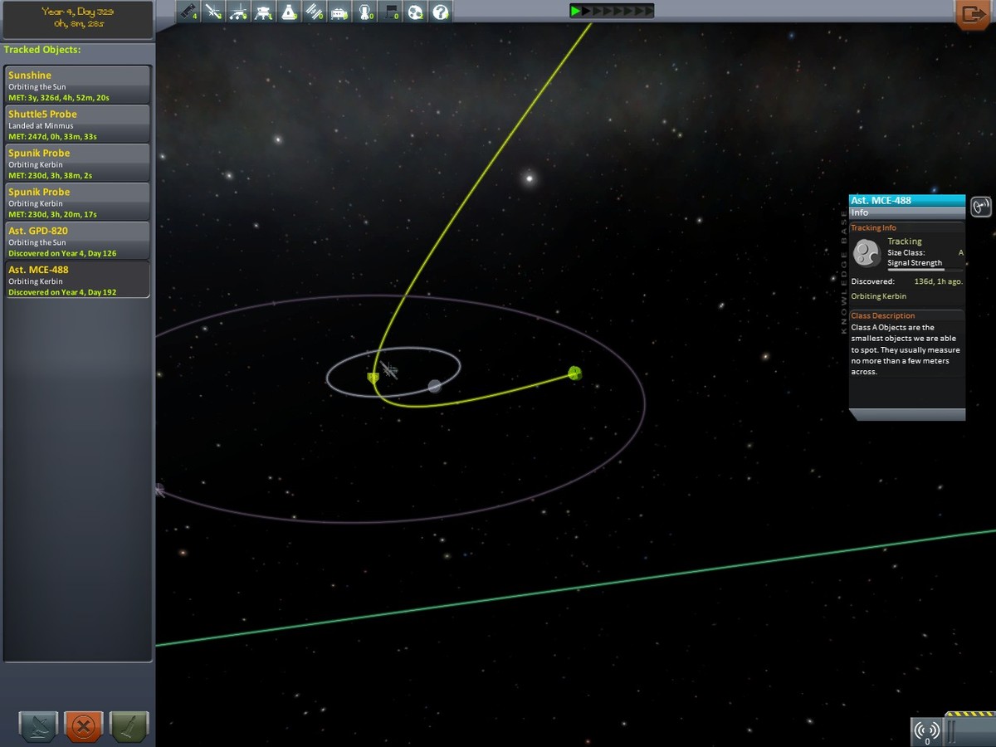Click the 'Discovered: 136d, 1h ago' line
This screenshot has height=747, width=996.
(x=907, y=281)
